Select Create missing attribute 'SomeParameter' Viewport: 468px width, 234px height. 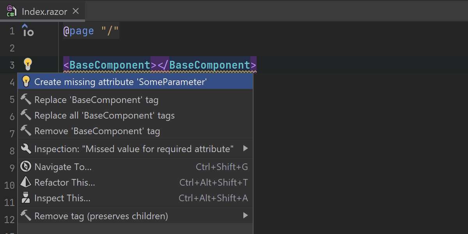pos(121,82)
